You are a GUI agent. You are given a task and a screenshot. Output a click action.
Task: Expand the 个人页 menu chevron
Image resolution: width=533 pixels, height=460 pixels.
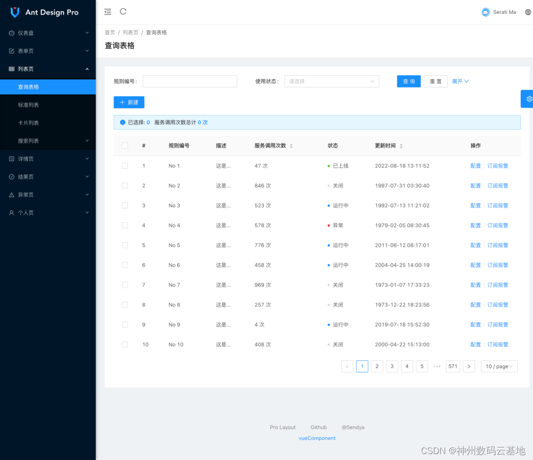(x=87, y=213)
